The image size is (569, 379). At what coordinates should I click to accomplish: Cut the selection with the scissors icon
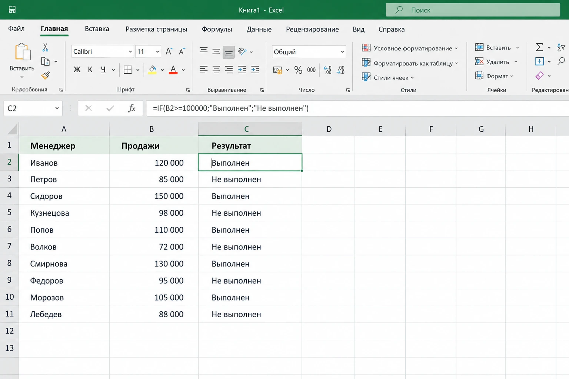[45, 47]
